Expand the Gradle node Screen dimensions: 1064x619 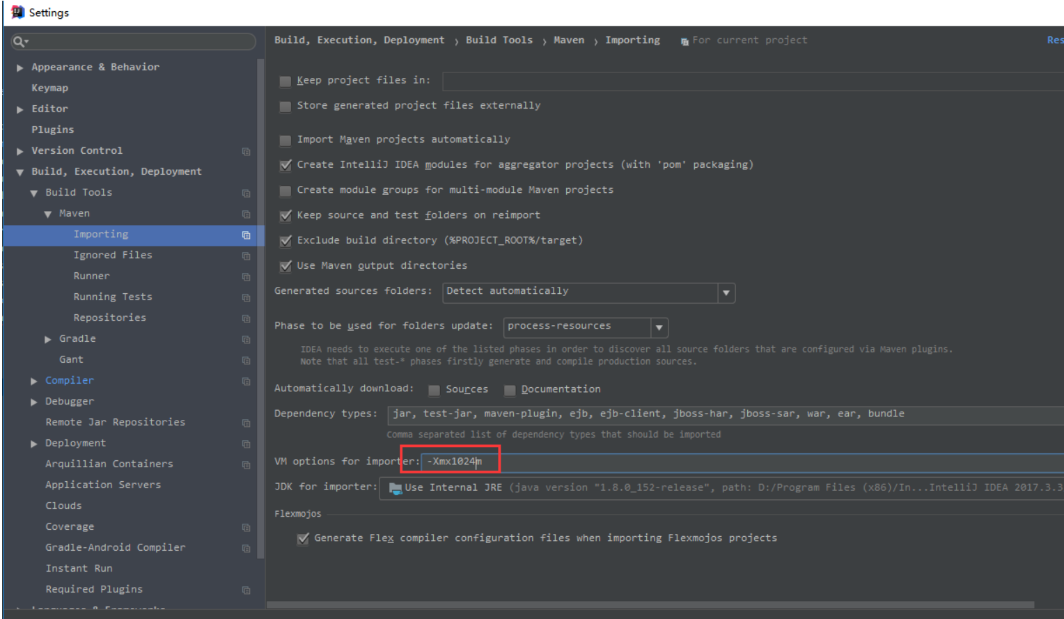48,339
